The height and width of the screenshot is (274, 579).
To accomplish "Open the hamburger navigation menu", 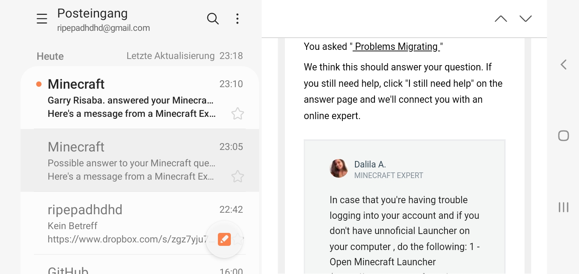I will 42,19.
